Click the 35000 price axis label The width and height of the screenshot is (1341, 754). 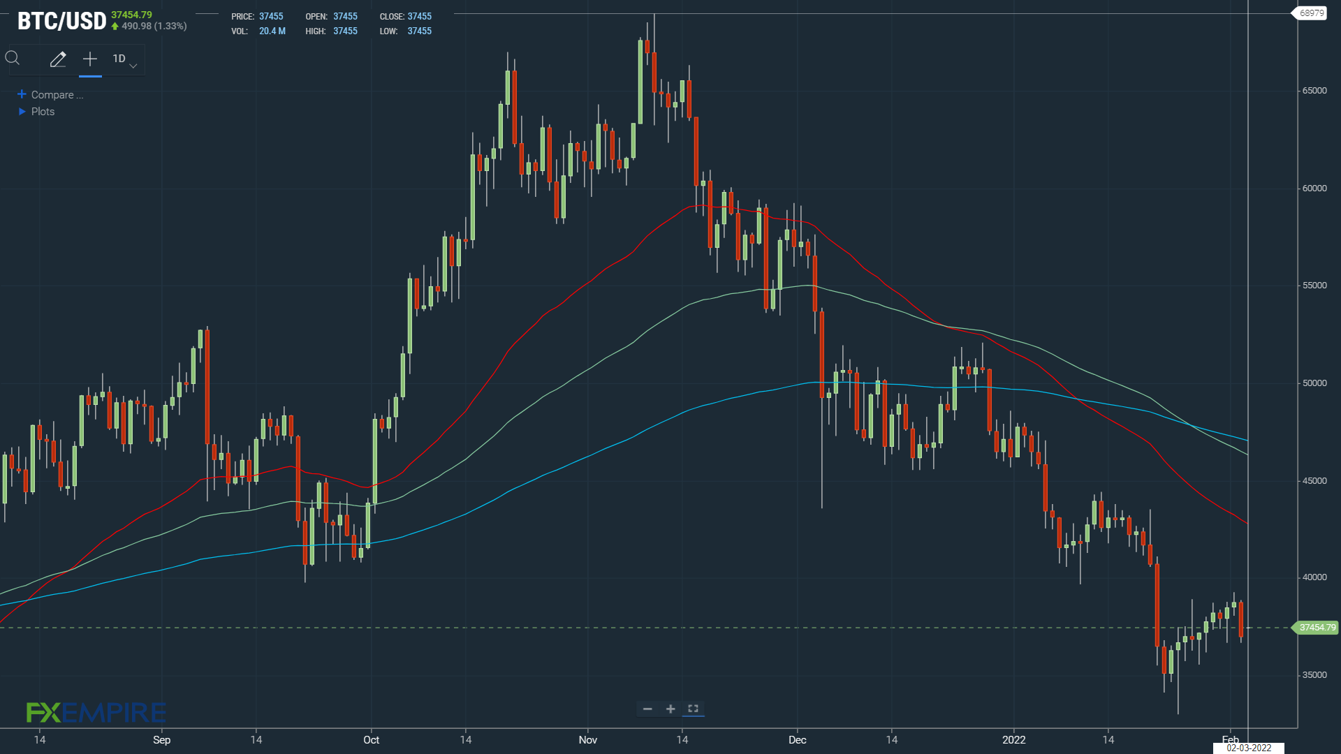click(1314, 675)
